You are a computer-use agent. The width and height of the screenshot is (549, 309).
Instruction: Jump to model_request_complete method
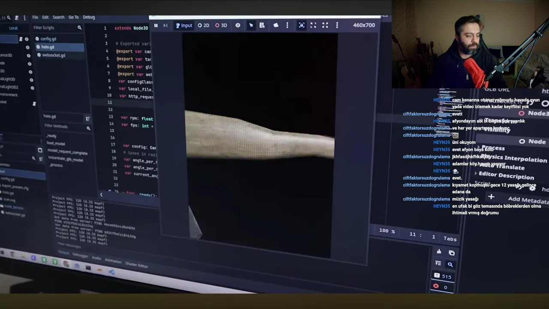[x=67, y=152]
